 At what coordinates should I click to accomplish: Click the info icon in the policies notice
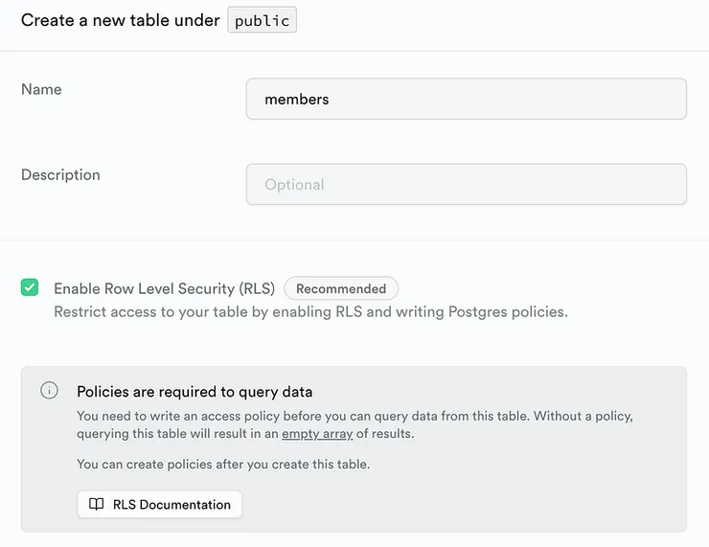49,391
